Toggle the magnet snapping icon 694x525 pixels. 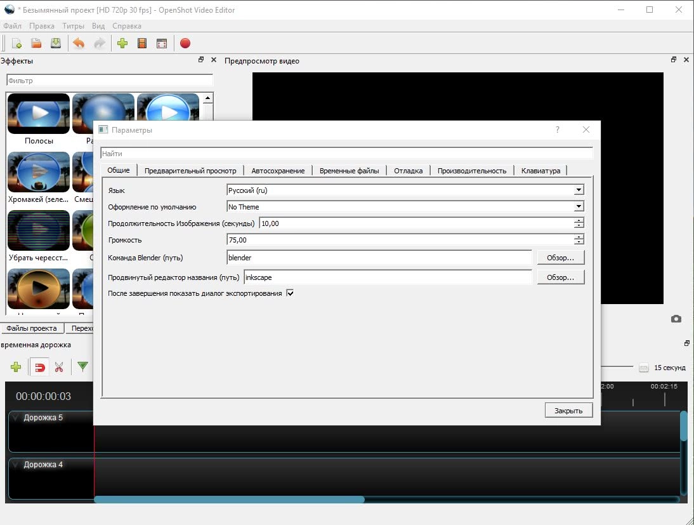[39, 368]
